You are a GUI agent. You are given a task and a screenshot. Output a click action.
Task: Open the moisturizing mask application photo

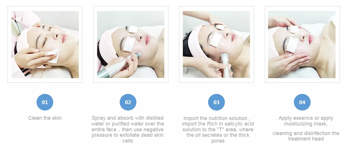302,44
